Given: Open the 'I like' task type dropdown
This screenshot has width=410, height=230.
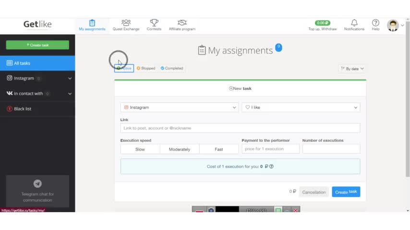Looking at the screenshot, I should pyautogui.click(x=301, y=107).
